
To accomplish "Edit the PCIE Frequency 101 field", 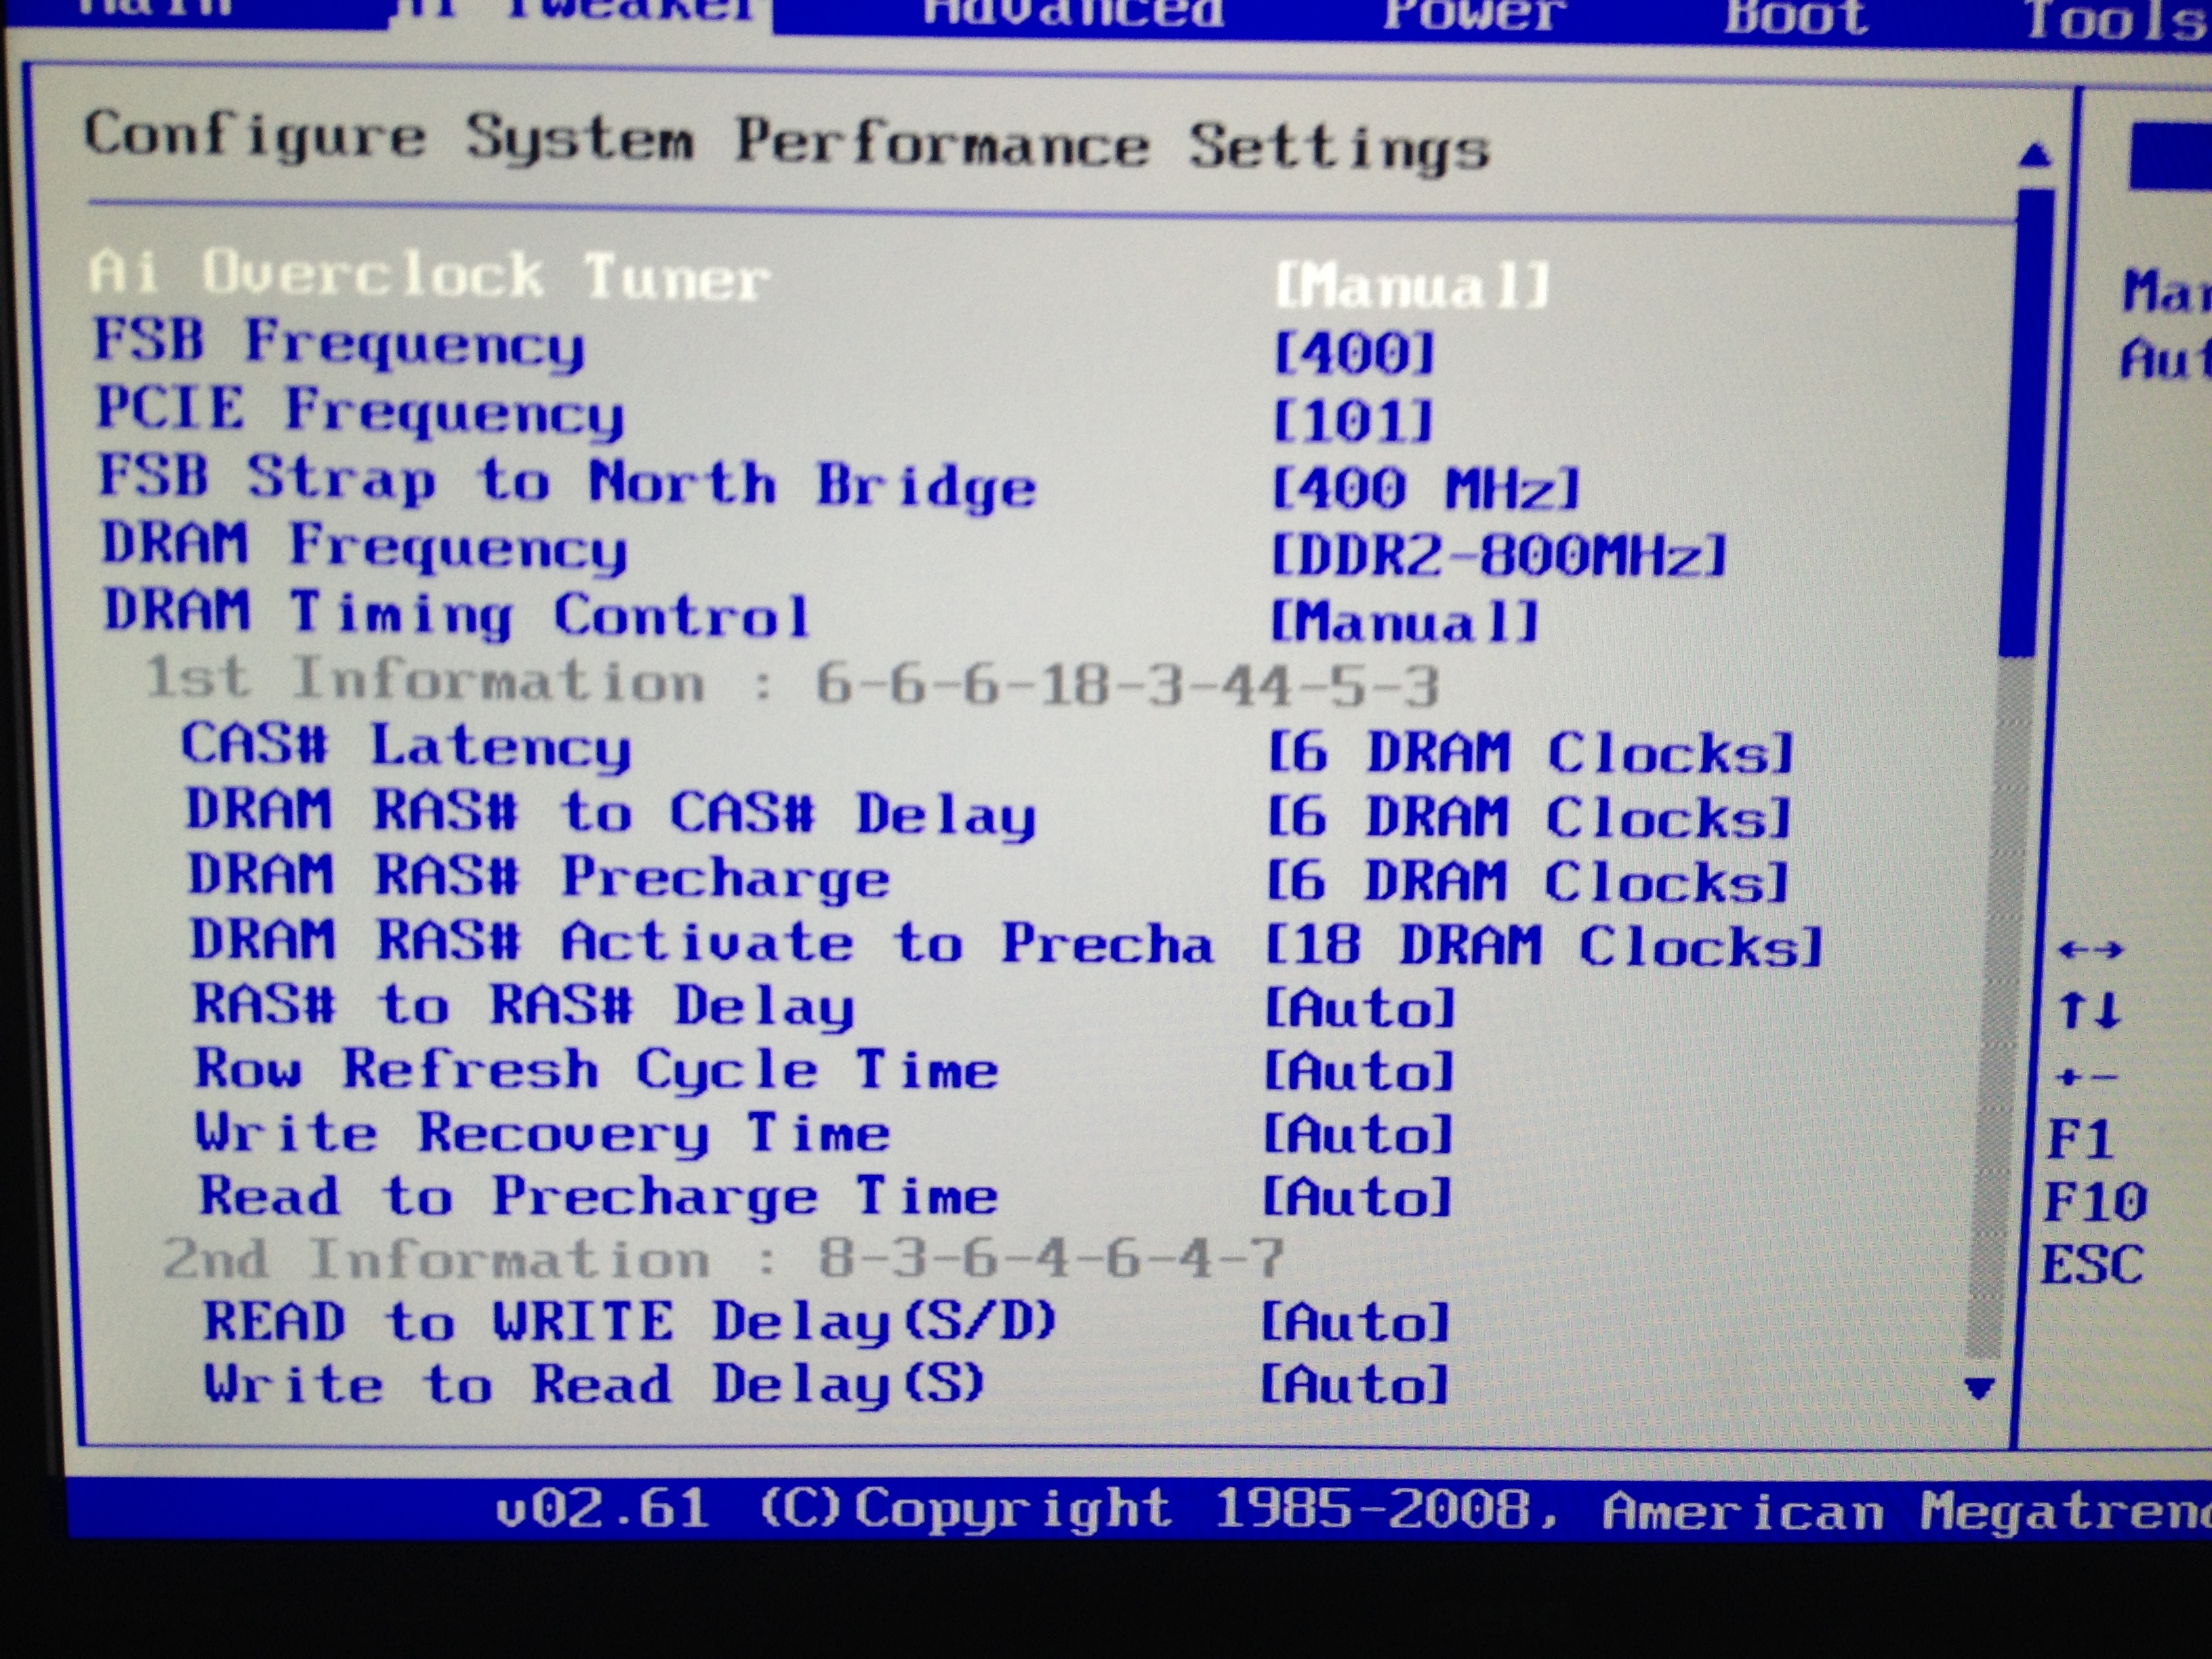I will click(1352, 420).
